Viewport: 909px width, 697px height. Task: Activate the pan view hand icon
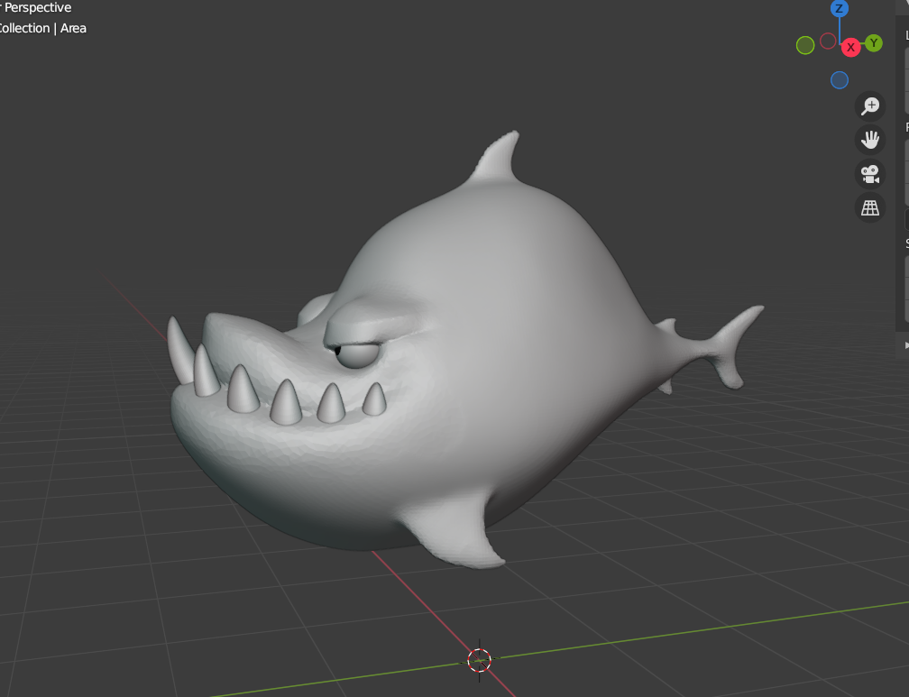point(869,140)
